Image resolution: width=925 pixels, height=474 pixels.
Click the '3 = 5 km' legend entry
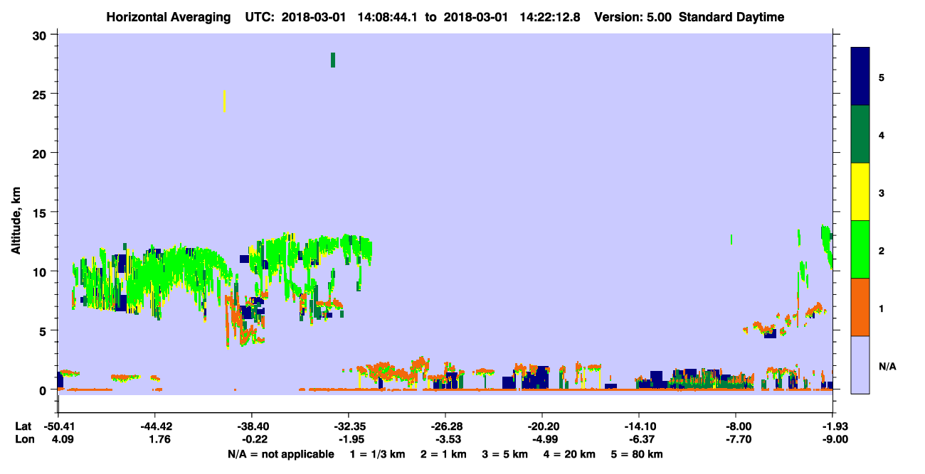504,454
